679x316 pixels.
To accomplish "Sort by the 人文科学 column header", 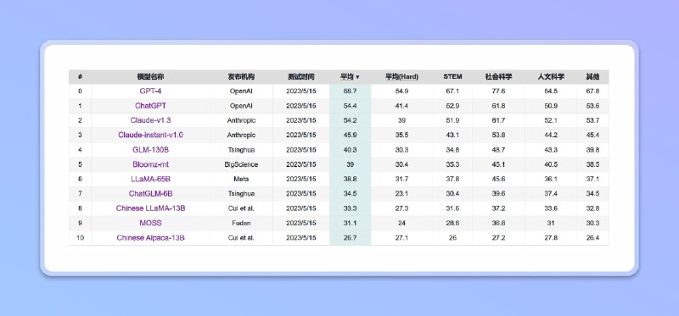I will point(551,77).
